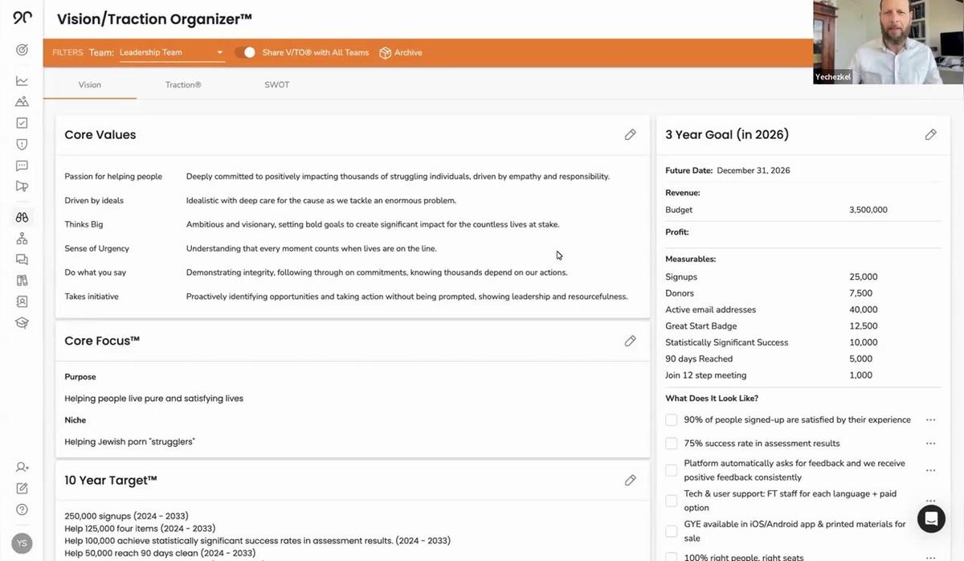964x561 pixels.
Task: Click 'Driven by ideals' core value
Action: [94, 201]
